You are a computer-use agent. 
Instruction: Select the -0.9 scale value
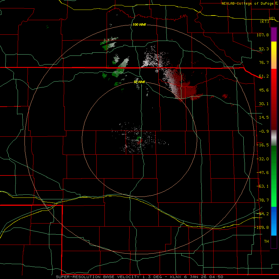tap(264, 131)
